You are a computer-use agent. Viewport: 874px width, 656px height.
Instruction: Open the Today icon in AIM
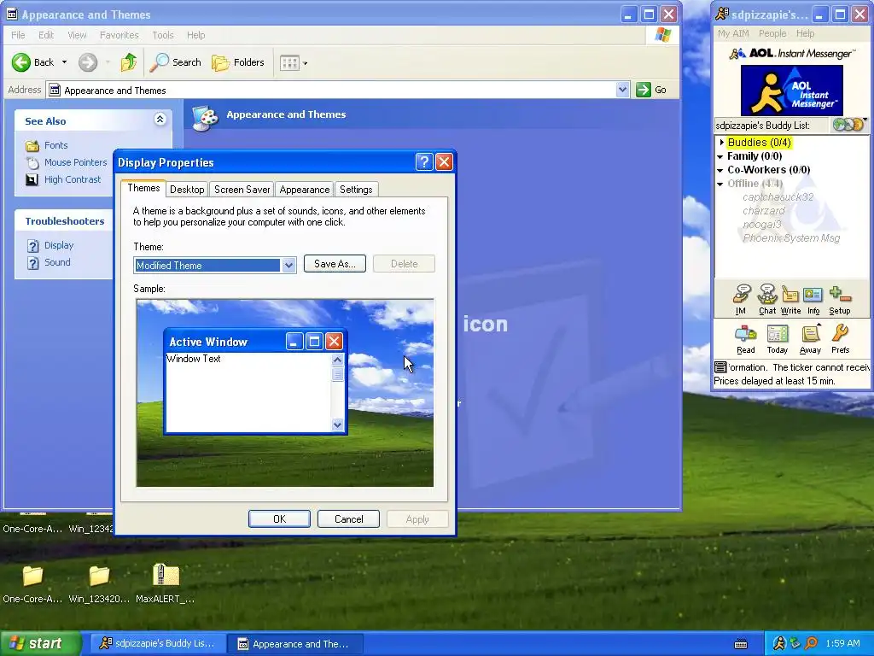pos(777,339)
